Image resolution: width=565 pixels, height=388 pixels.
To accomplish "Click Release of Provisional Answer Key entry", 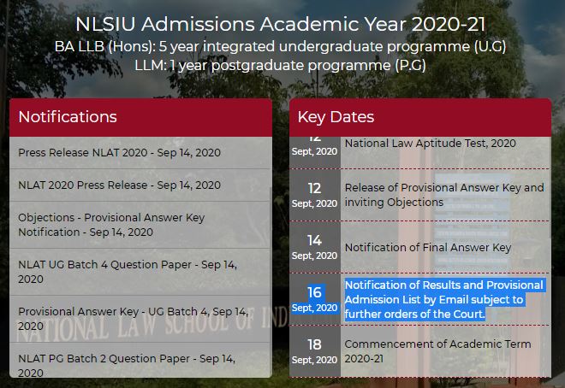I will (443, 195).
